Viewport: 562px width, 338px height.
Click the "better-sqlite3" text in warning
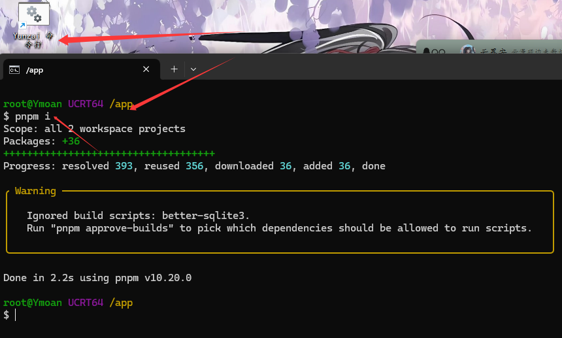[x=205, y=215]
